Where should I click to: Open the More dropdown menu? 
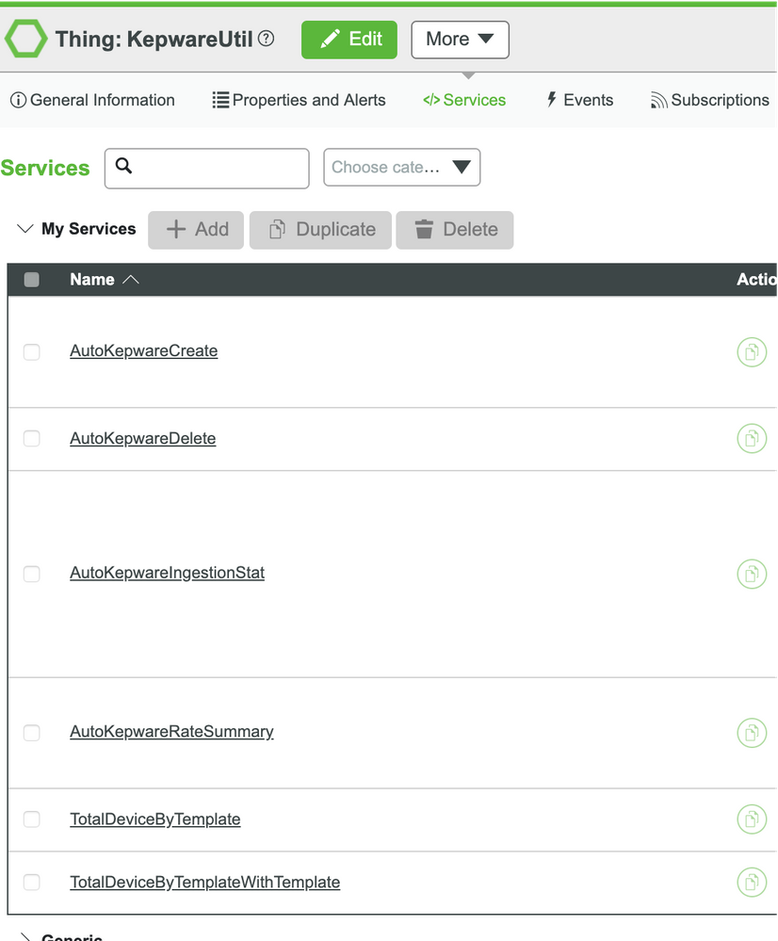point(460,40)
